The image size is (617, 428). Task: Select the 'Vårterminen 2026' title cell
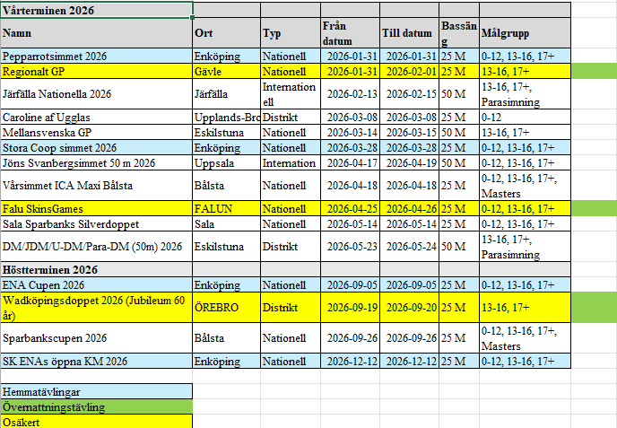tap(96, 10)
